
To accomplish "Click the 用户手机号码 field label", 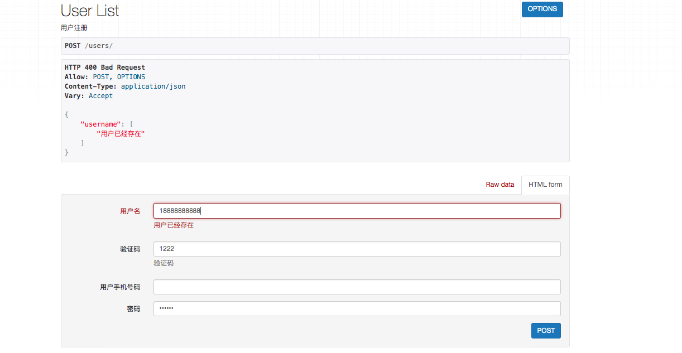I will click(x=120, y=287).
